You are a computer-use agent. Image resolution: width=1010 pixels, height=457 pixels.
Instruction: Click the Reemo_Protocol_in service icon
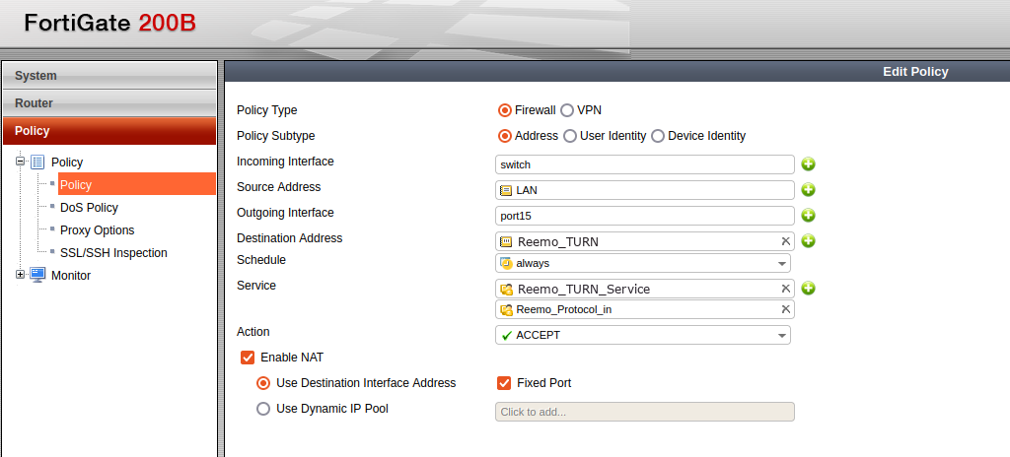(x=507, y=309)
